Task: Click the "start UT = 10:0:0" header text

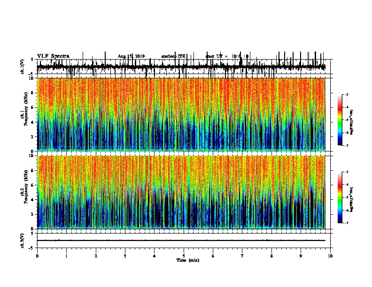Action: pos(227,56)
